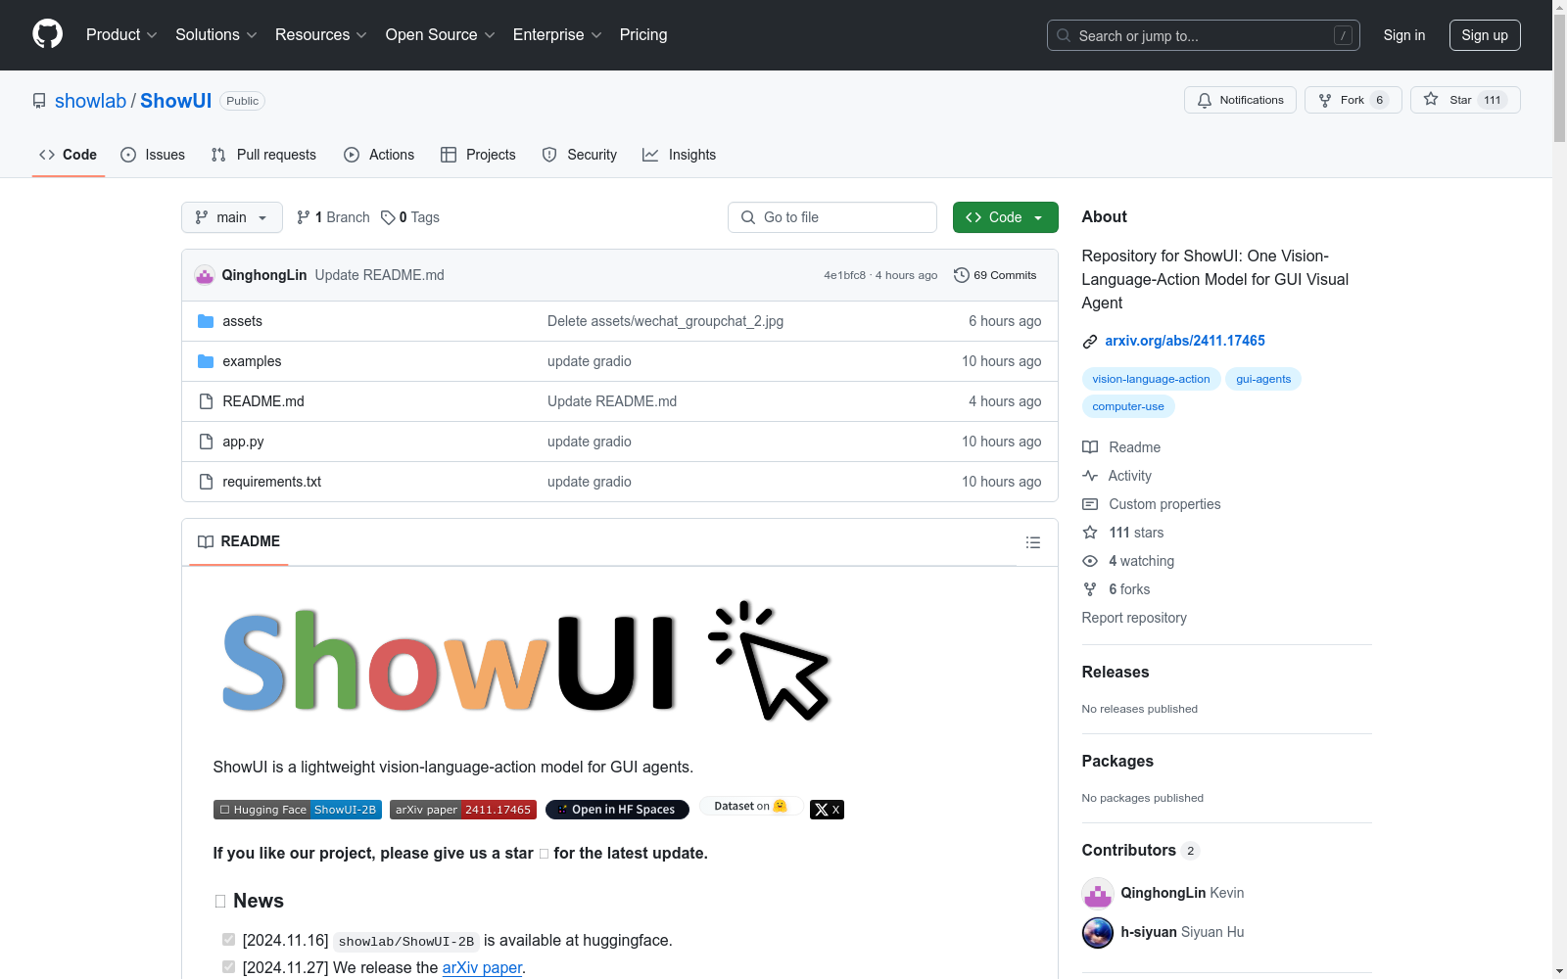View the 4 watching list
Screen dimensions: 1567x979
[1128, 561]
